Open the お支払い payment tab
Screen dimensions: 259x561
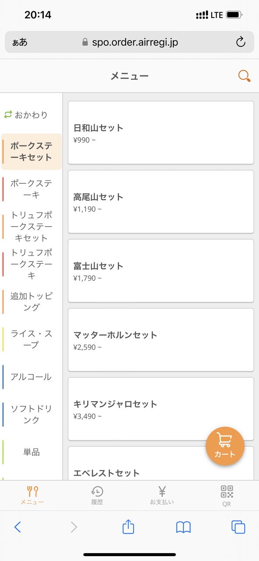162,495
